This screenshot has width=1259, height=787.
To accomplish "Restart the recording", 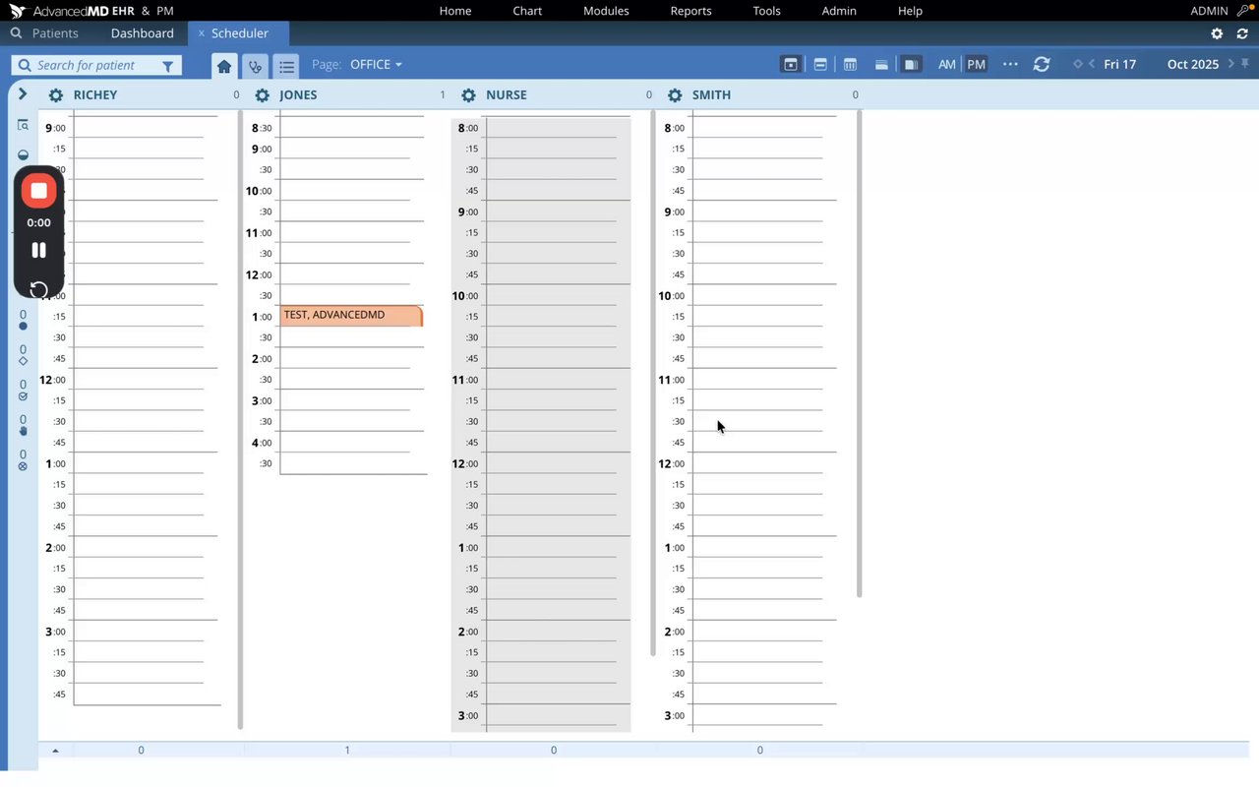I will click(x=38, y=289).
